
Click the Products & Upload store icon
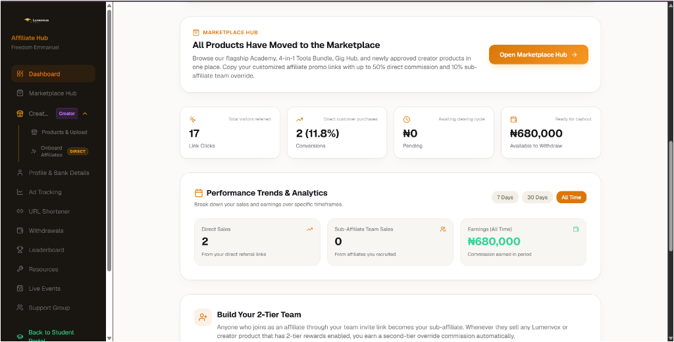(x=34, y=132)
